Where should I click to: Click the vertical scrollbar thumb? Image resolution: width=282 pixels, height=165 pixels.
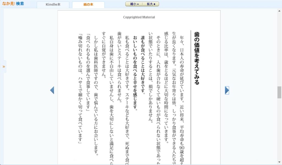point(279,92)
